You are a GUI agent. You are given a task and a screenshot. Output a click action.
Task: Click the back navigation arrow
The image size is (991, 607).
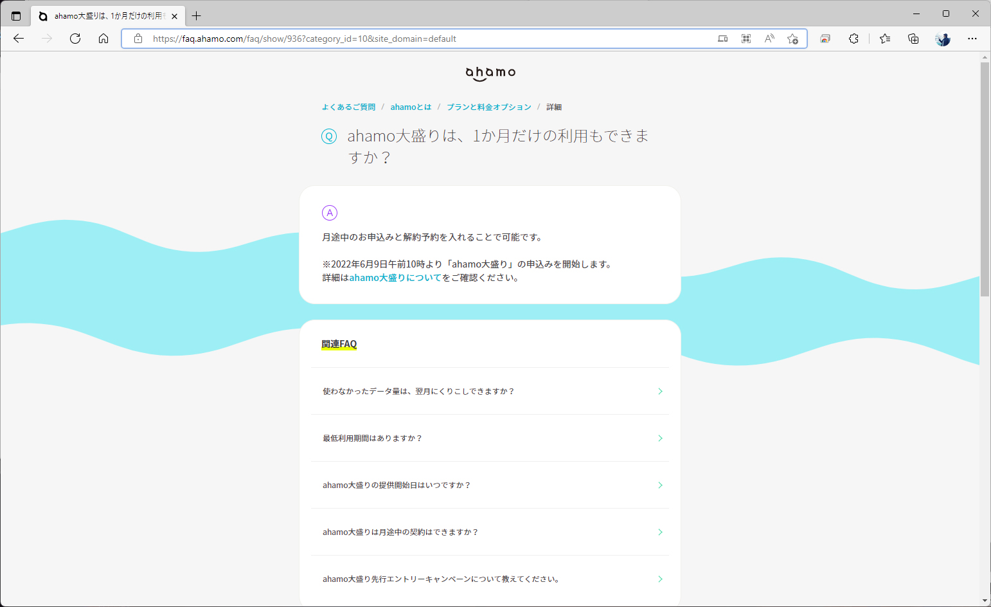coord(18,39)
